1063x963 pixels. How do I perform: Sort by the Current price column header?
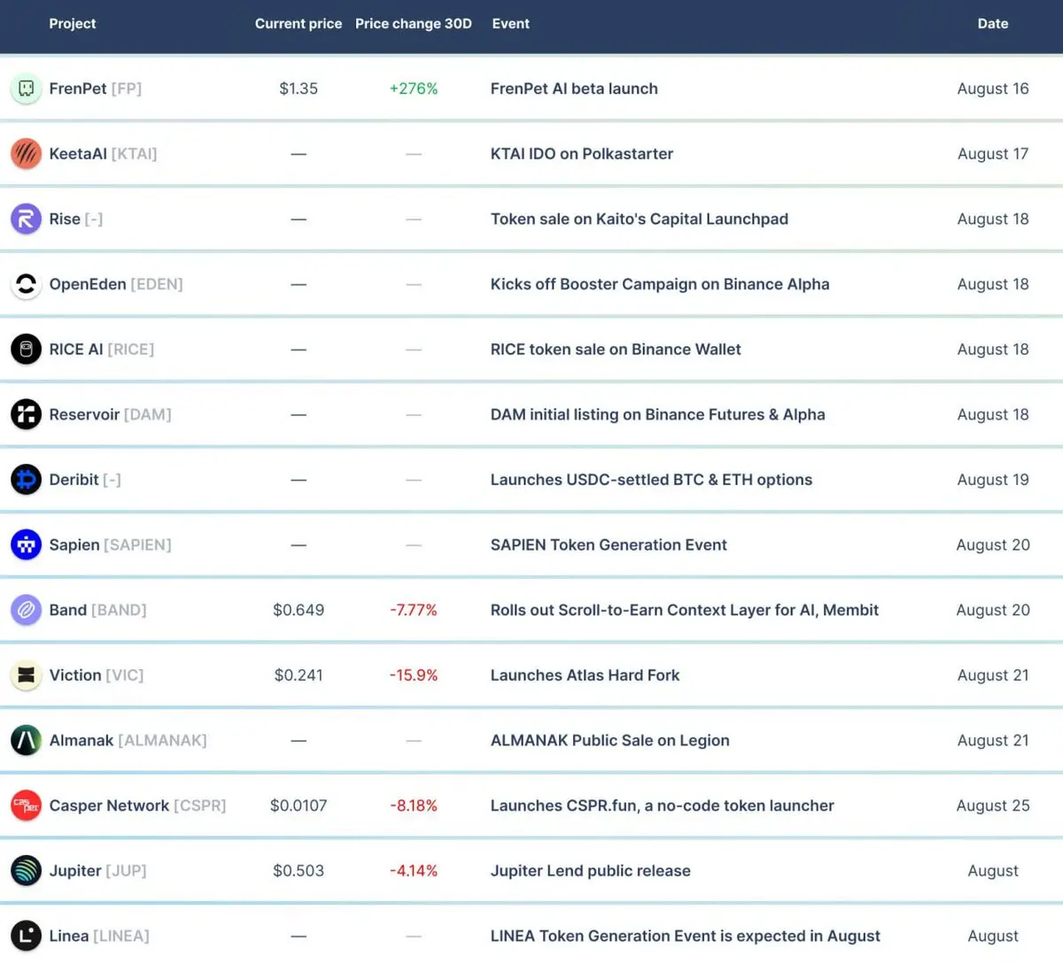(299, 24)
